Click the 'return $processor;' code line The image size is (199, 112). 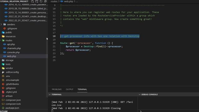pos(78,50)
